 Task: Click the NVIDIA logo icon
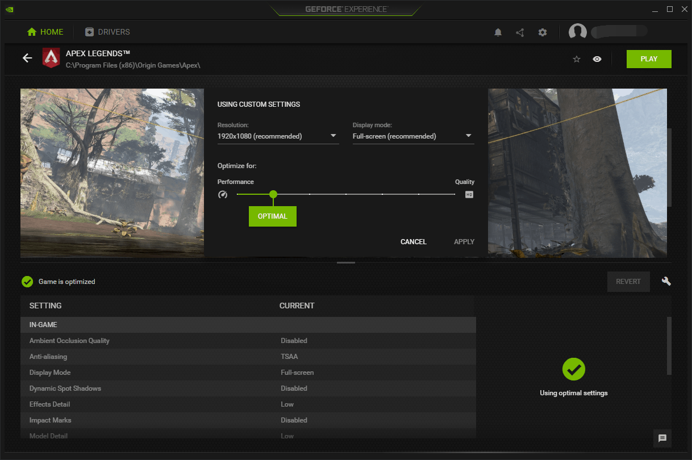10,9
